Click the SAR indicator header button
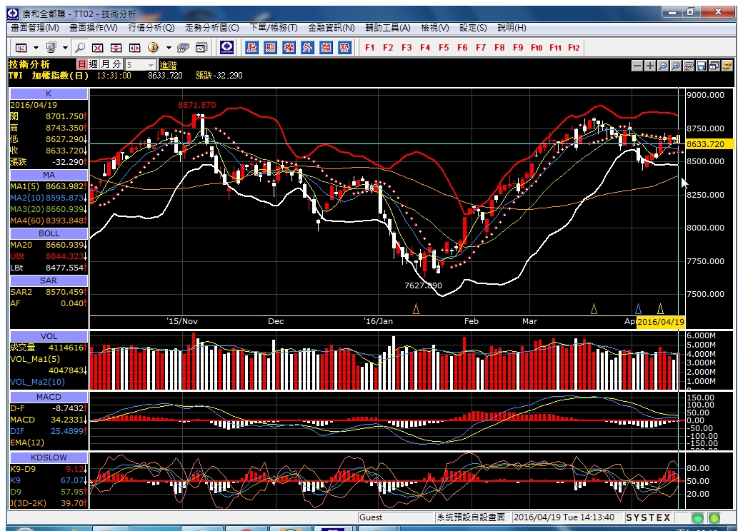743x531 pixels. pyautogui.click(x=49, y=280)
